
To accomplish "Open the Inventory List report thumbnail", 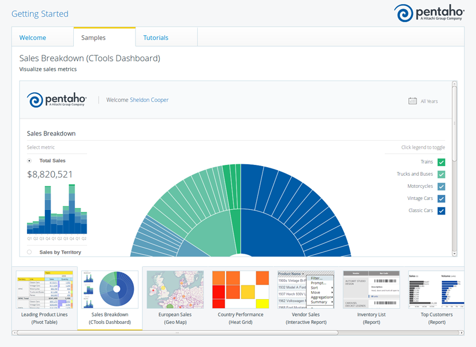I will coord(371,290).
